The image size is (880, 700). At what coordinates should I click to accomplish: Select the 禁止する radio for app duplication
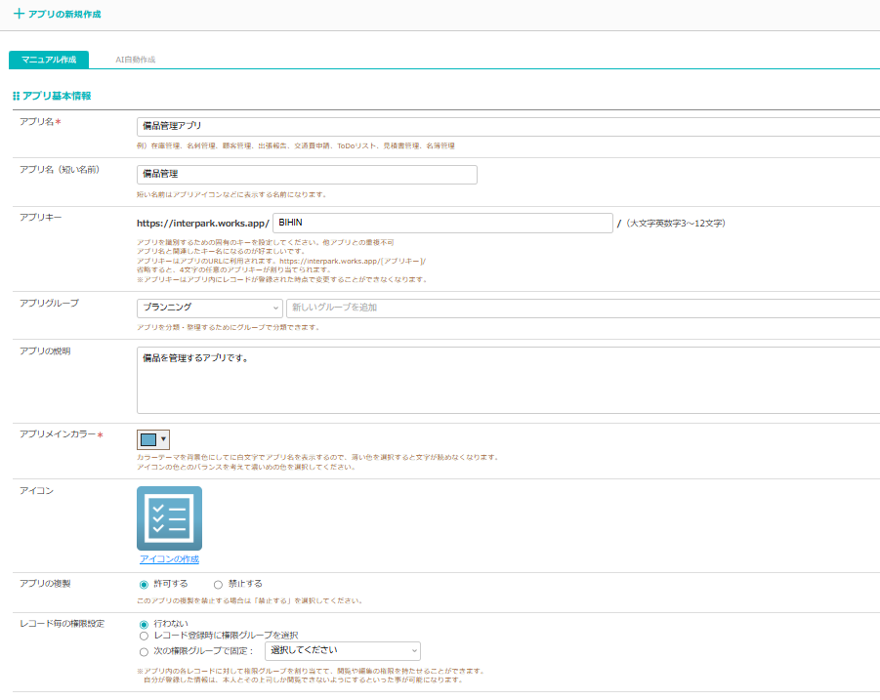pyautogui.click(x=218, y=584)
